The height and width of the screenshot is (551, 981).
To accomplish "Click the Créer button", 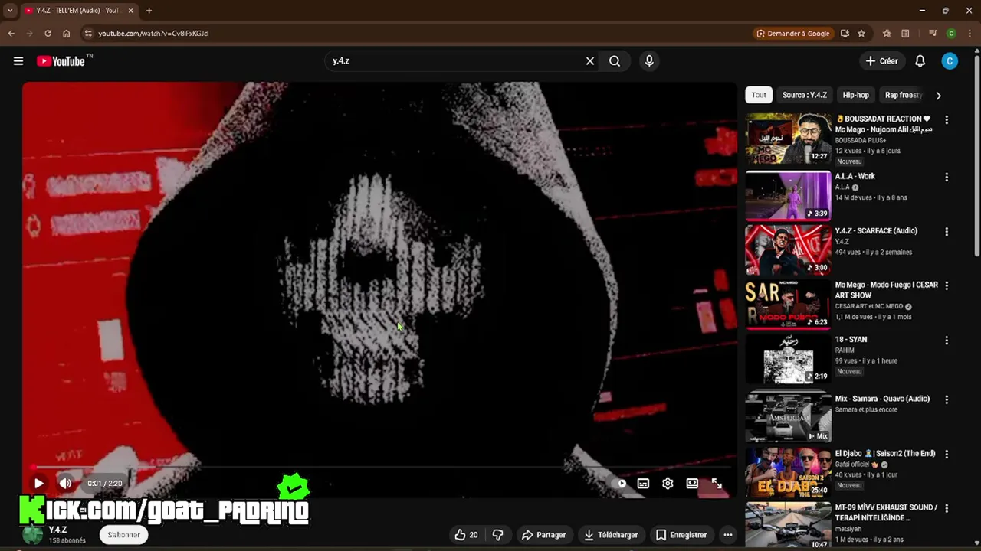I will pos(881,61).
